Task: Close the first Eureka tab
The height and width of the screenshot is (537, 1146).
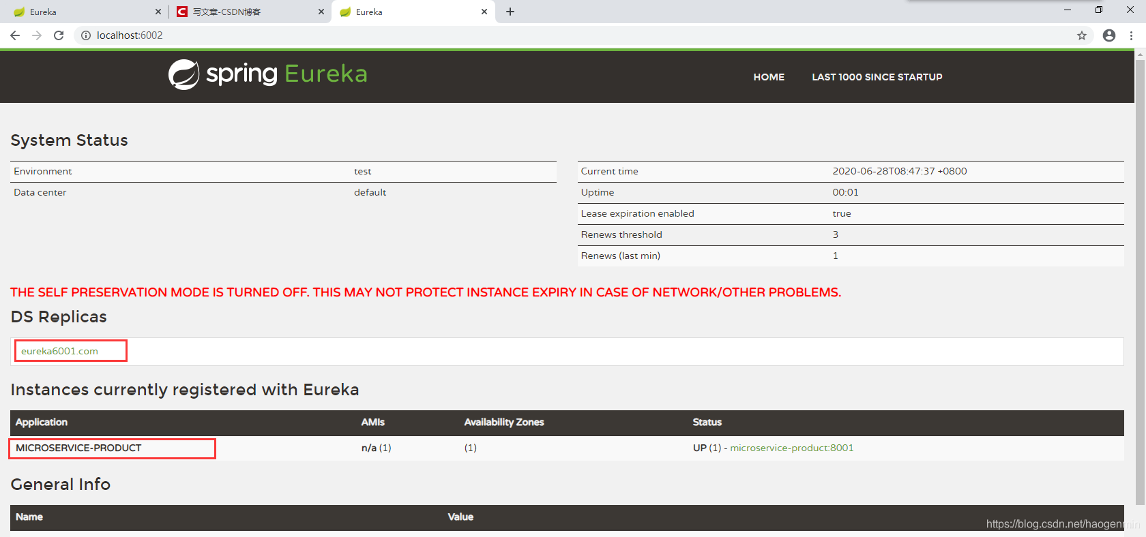Action: pos(158,12)
